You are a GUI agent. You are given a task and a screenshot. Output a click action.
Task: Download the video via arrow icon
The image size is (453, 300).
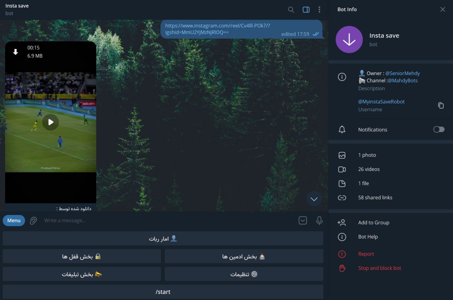[x=15, y=52]
